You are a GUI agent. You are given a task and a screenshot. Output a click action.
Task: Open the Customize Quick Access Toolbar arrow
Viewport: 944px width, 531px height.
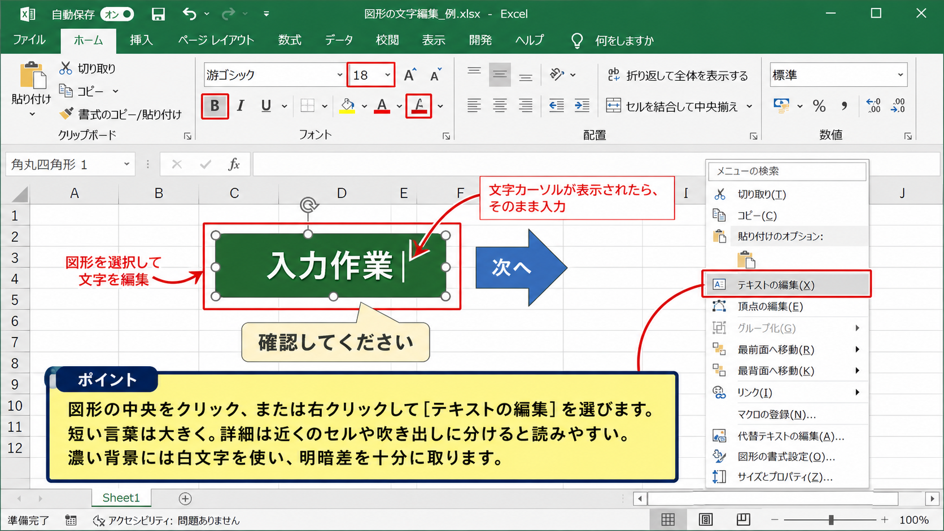pos(266,14)
